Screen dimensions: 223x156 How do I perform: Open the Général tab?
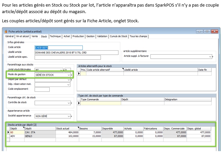9,36
